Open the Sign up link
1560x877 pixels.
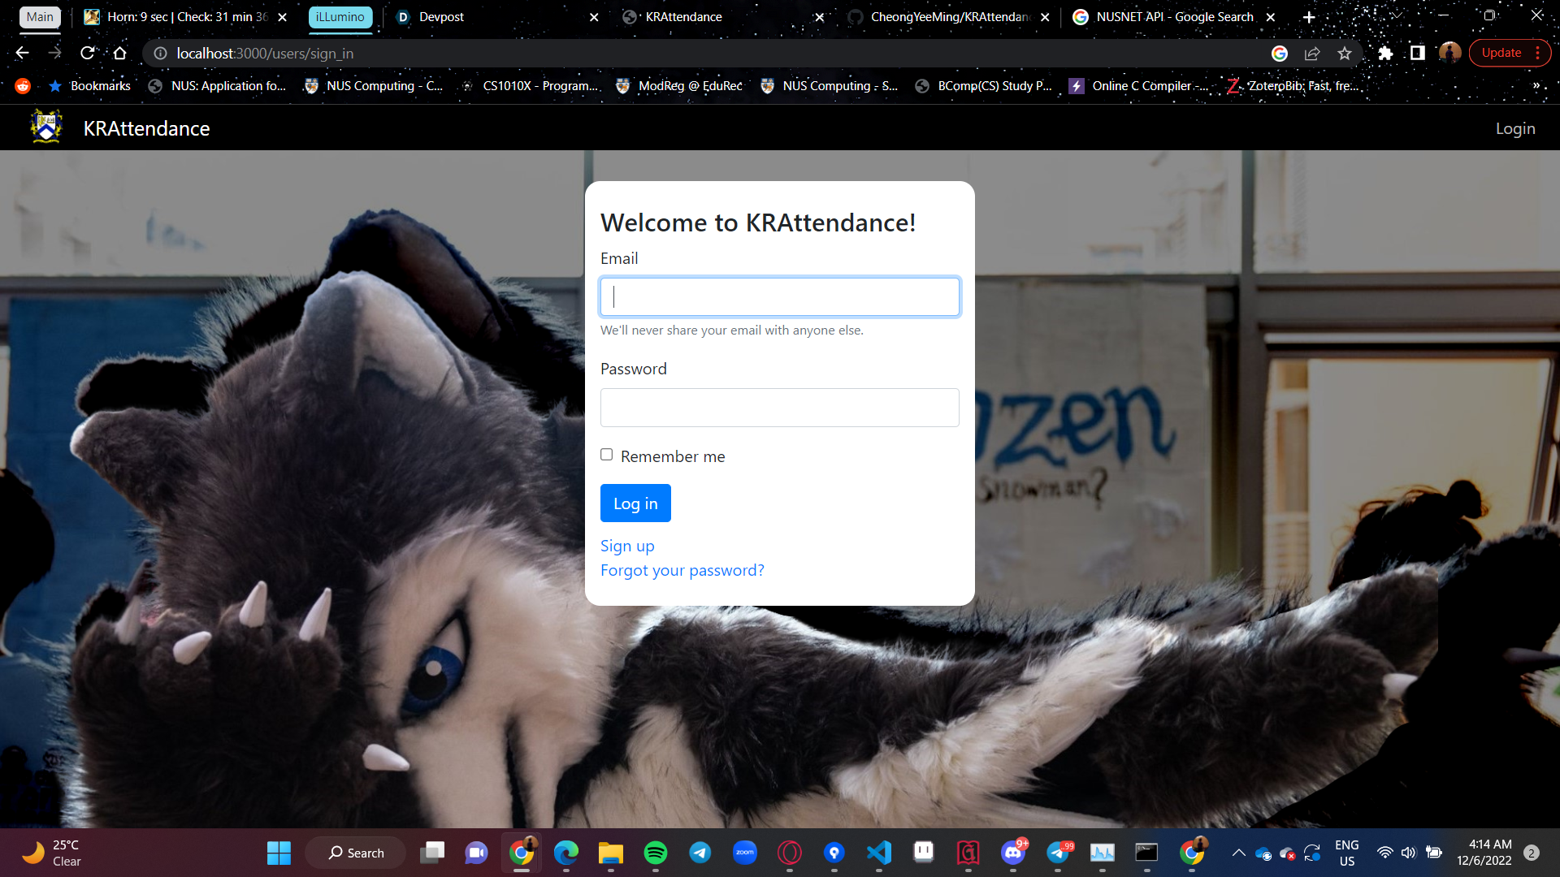coord(627,546)
